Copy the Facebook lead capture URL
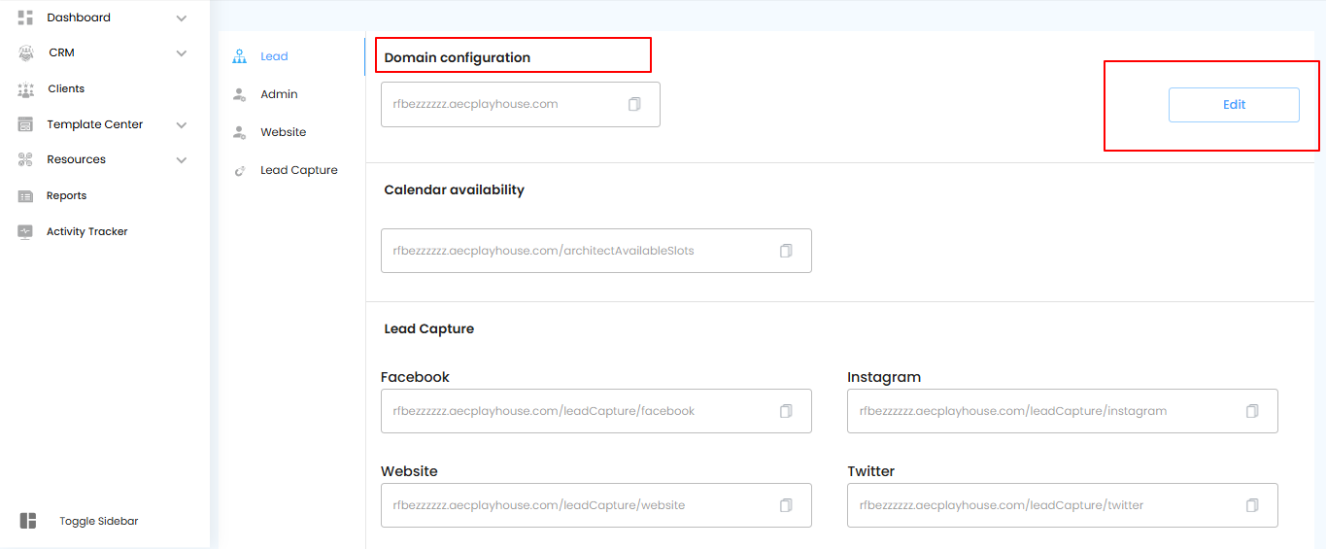This screenshot has height=549, width=1326. (x=786, y=411)
